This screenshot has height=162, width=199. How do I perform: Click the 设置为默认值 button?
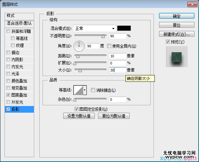point(79,116)
